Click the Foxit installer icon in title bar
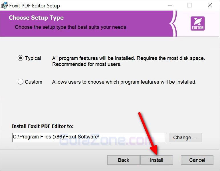Image resolution: width=220 pixels, height=171 pixels. pyautogui.click(x=4, y=5)
